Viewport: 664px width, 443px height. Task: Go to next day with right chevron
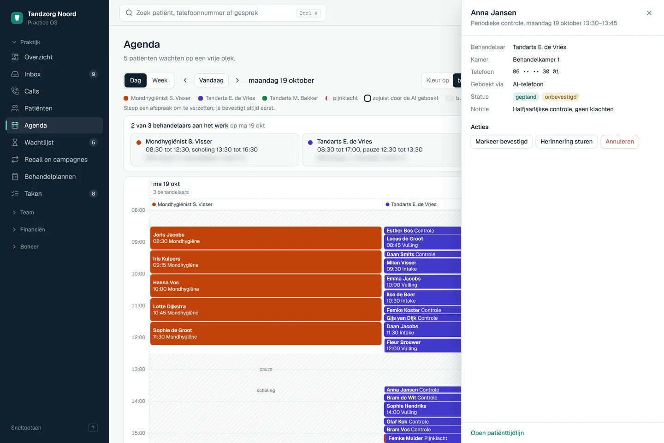(237, 80)
